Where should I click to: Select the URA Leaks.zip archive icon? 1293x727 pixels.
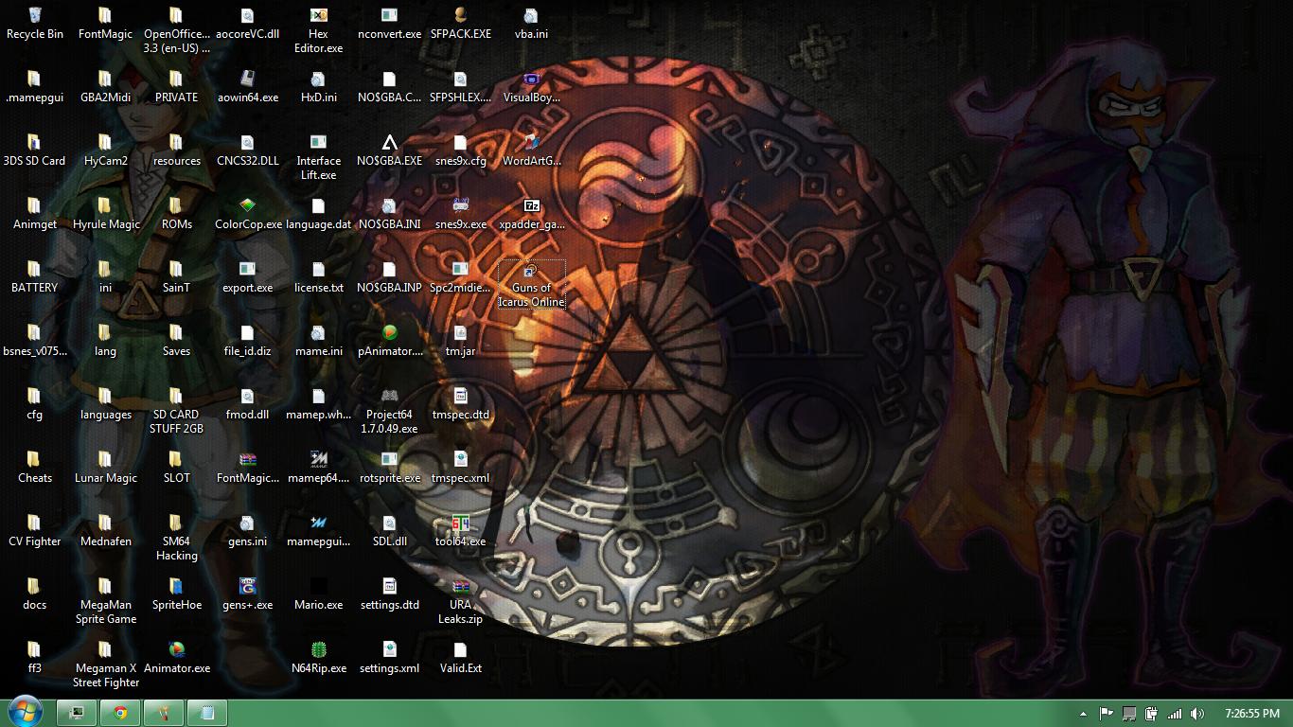460,602
